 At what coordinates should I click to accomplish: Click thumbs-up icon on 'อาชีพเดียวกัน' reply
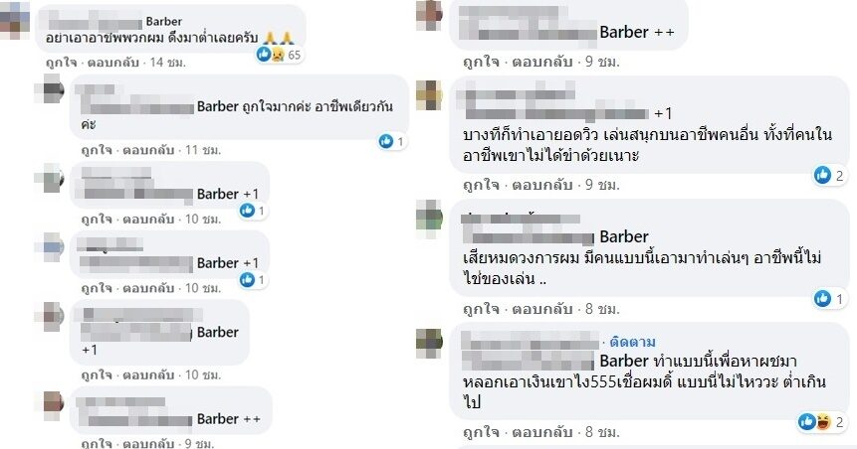386,141
